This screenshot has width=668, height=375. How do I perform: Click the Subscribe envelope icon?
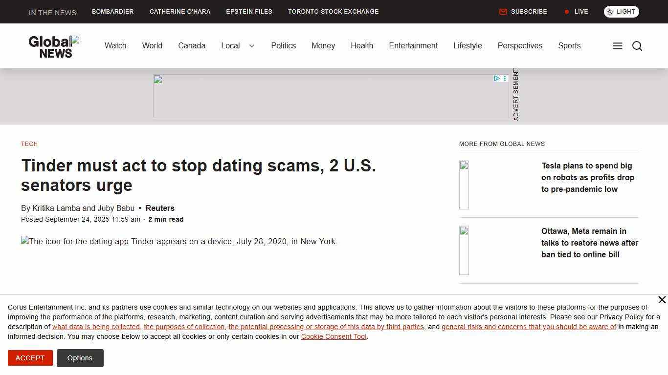tap(503, 11)
